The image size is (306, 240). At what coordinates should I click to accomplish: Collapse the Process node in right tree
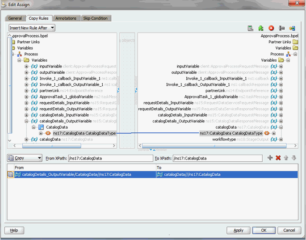point(295,54)
